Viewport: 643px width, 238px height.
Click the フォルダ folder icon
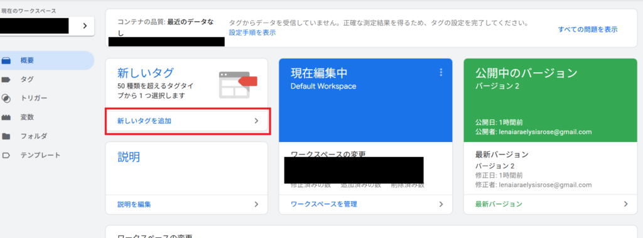(x=6, y=136)
